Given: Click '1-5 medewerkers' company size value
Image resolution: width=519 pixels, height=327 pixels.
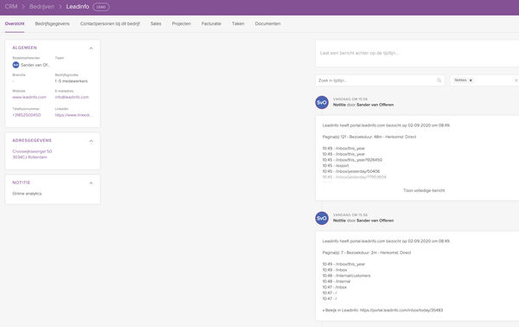Looking at the screenshot, I should pyautogui.click(x=71, y=81).
